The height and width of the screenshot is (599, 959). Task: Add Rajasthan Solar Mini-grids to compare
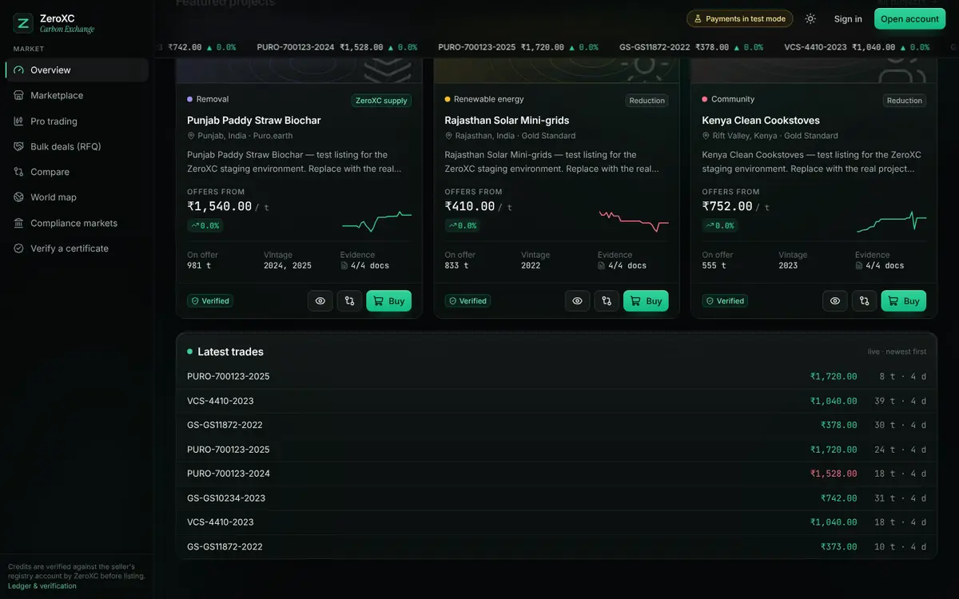607,301
